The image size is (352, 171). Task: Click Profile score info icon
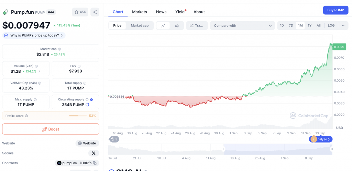[26, 116]
